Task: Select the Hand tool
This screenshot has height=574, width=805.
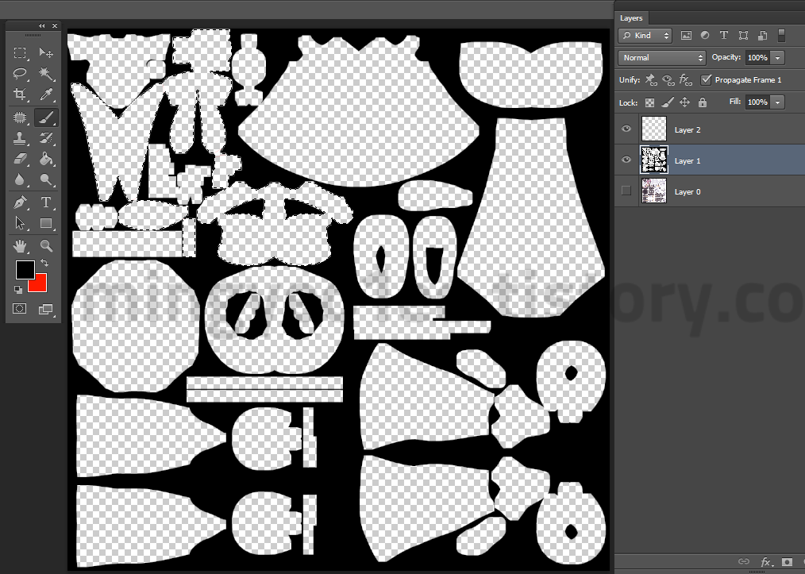Action: click(20, 246)
